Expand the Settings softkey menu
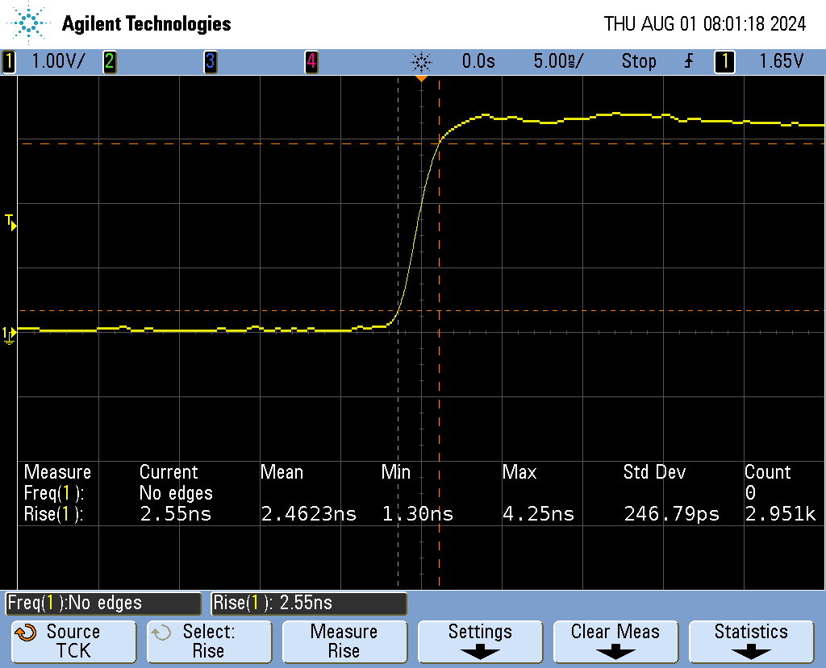 click(480, 641)
